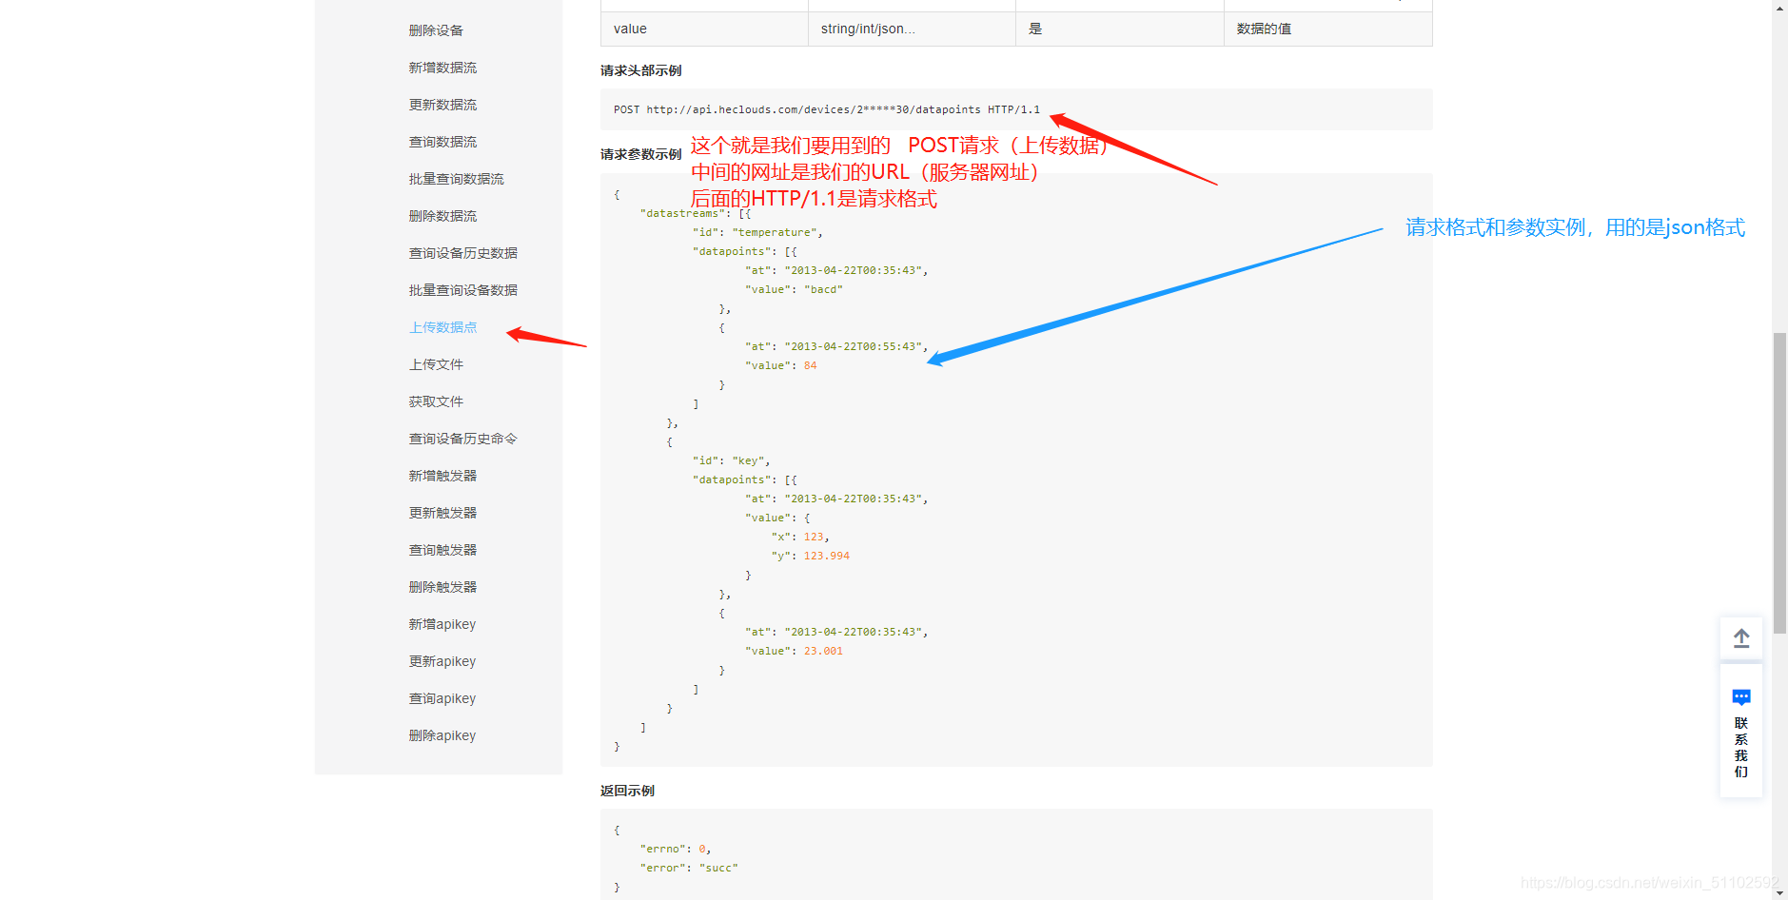The height and width of the screenshot is (900, 1788).
Task: Click the "y": 123.994 line
Action: (810, 556)
